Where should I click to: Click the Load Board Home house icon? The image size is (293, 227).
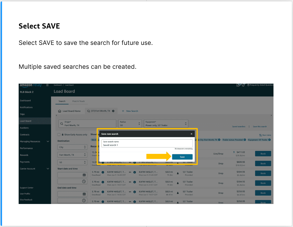pyautogui.click(x=60, y=111)
